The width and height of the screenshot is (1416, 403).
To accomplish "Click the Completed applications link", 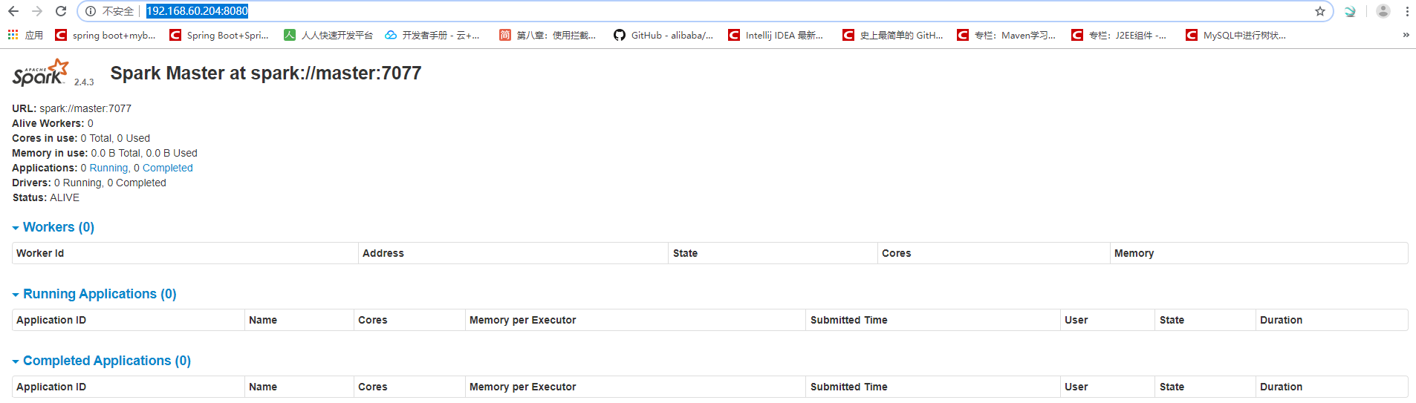I will pos(168,168).
